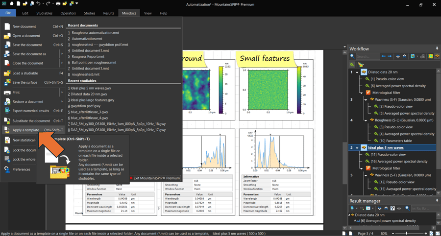Open recent studiable gwyddion psdf.gwy

(86, 106)
